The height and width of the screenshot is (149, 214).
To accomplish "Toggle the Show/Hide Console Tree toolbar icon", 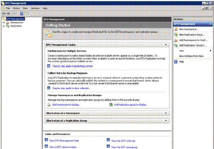I will coord(16,14).
